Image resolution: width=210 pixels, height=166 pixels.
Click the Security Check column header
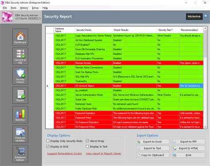tap(93, 30)
